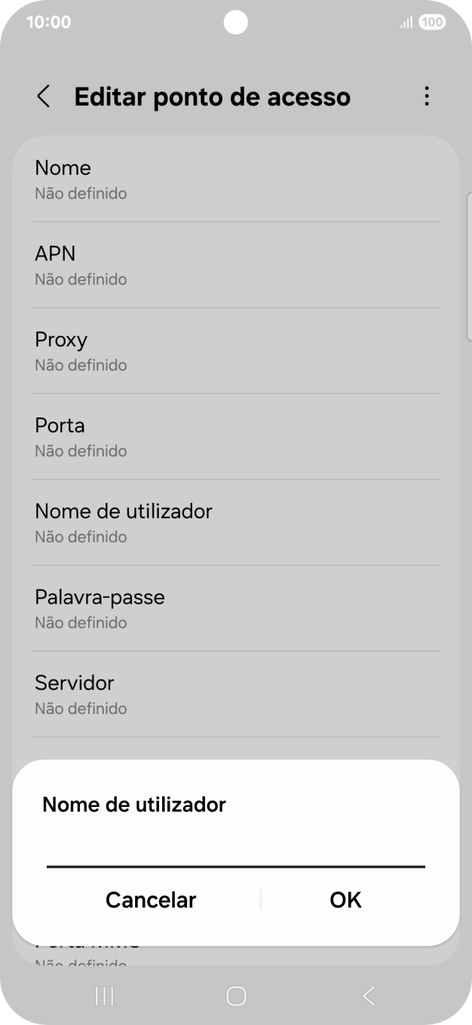Open the Proxy setting
472x1025 pixels.
(x=235, y=350)
